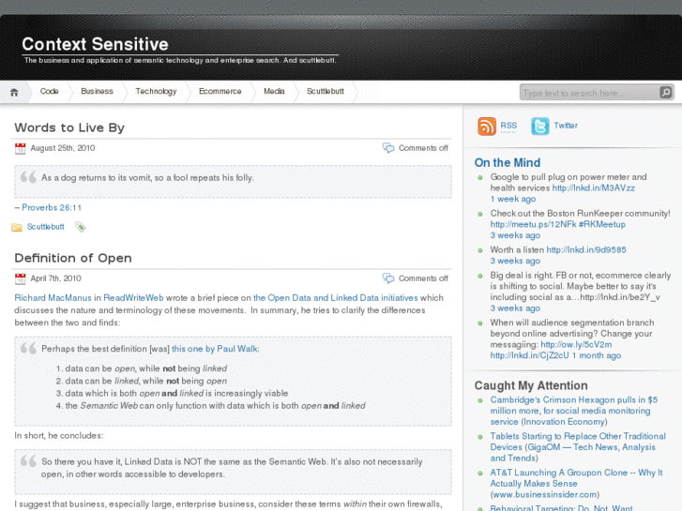Image resolution: width=682 pixels, height=511 pixels.
Task: Open the Scuttlebutt menu item
Action: point(326,91)
